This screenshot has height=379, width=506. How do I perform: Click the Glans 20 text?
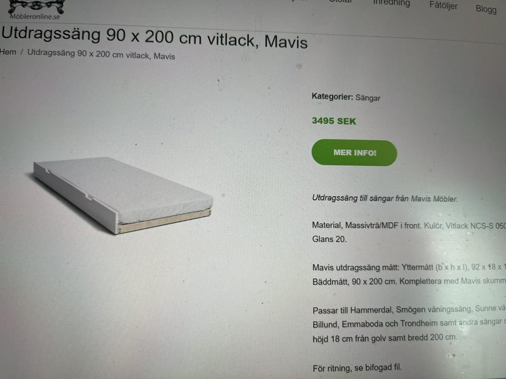coord(329,239)
